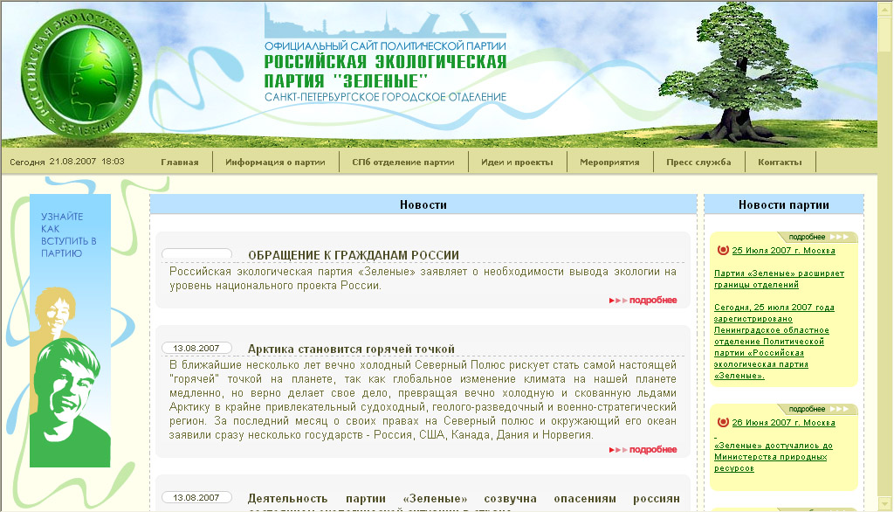
Task: Click the arrow icons after подробнее in Новости партии
Action: (x=840, y=236)
